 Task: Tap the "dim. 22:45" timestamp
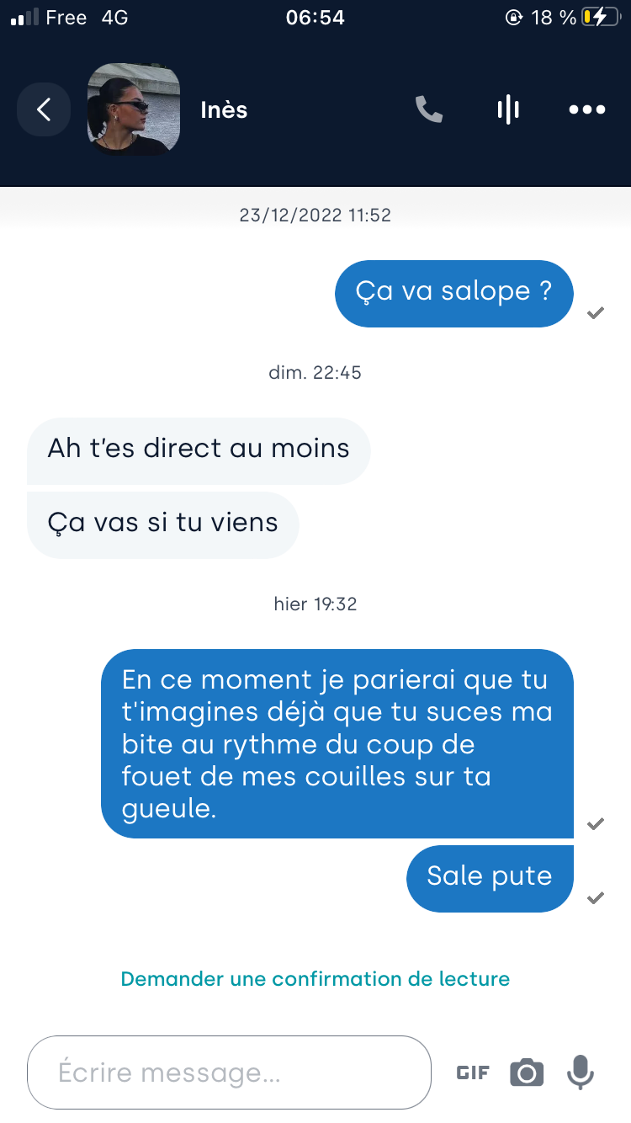click(x=315, y=372)
